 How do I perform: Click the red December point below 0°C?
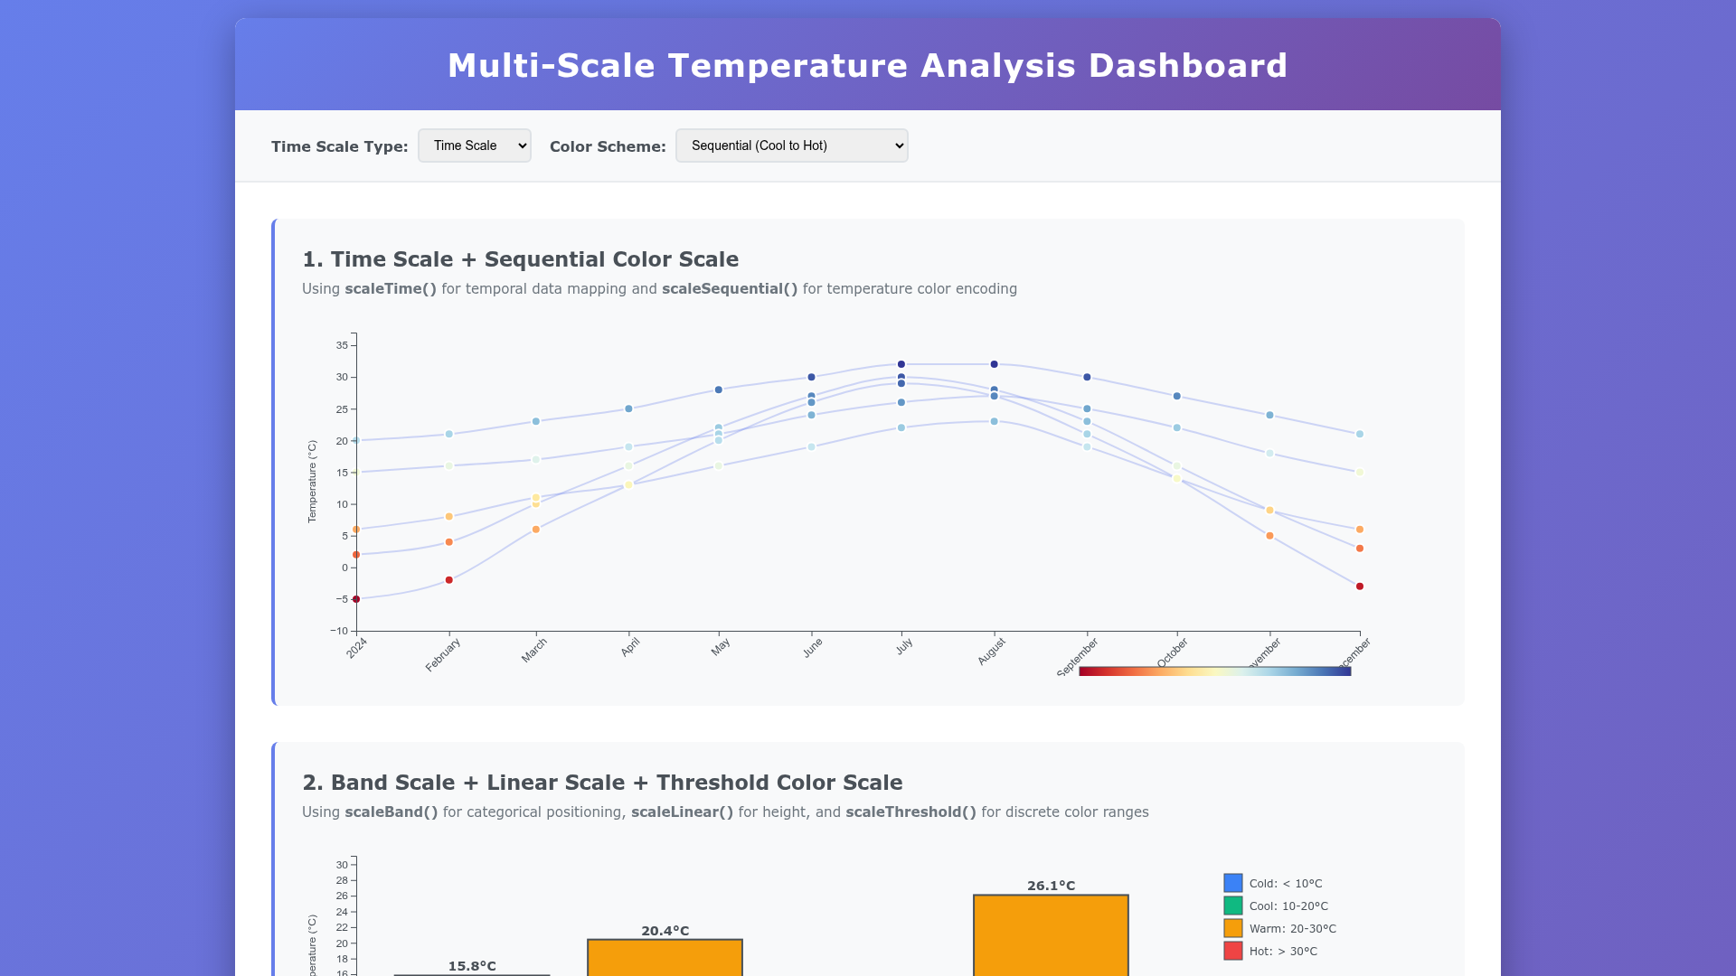1360,587
